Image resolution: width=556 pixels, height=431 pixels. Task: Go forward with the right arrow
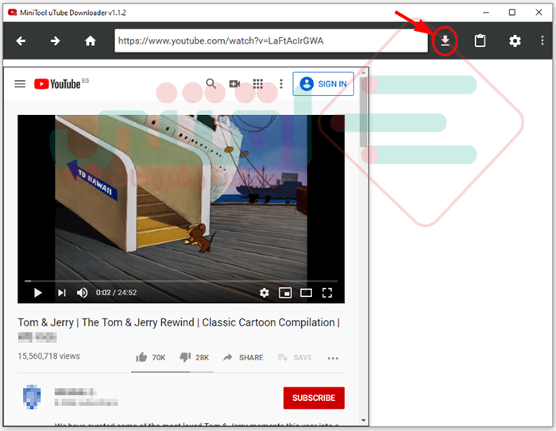(x=55, y=41)
